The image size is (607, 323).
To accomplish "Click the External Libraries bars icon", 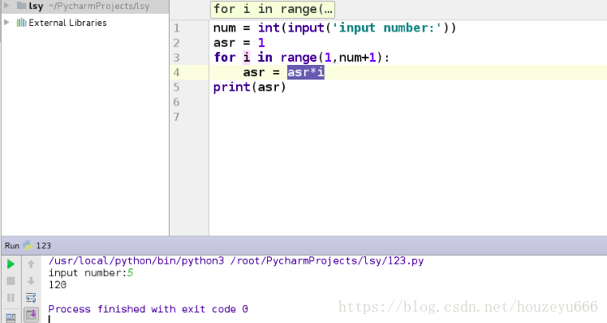I will (x=21, y=23).
